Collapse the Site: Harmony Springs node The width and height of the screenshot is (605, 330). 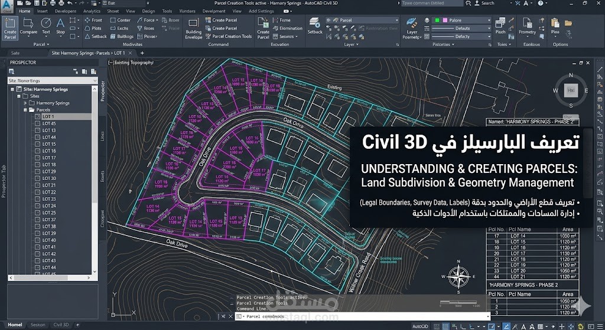click(13, 89)
